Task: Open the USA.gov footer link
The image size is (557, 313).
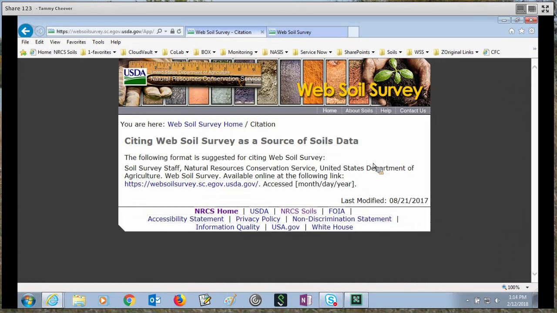Action: click(285, 227)
